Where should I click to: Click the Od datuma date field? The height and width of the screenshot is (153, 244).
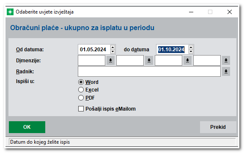point(94,50)
